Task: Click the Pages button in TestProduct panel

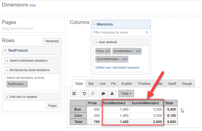Action: (52, 106)
